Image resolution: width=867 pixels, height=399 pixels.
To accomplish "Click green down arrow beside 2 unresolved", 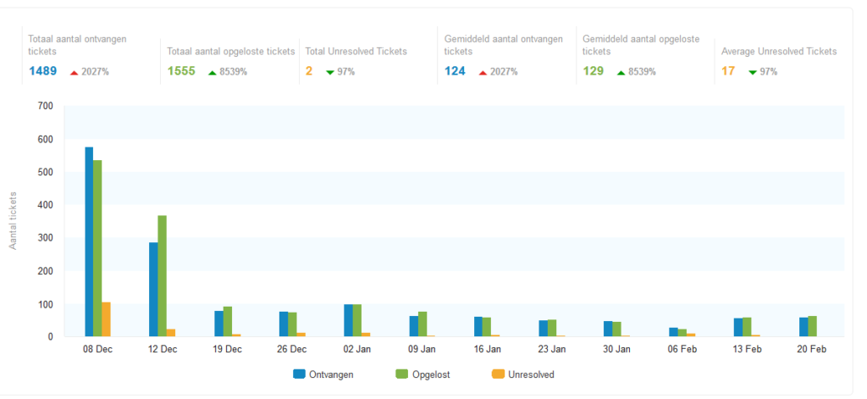I will coord(330,73).
